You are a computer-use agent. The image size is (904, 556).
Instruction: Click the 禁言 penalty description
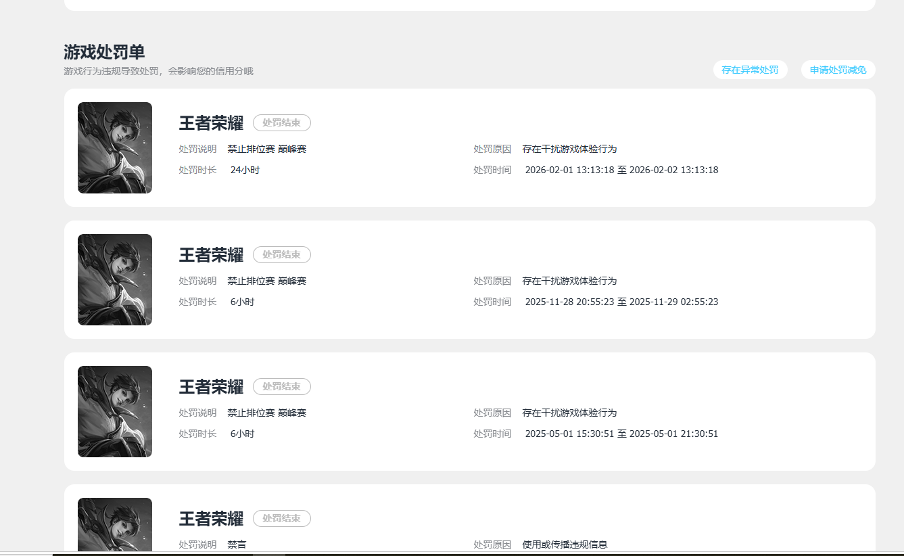click(x=237, y=545)
